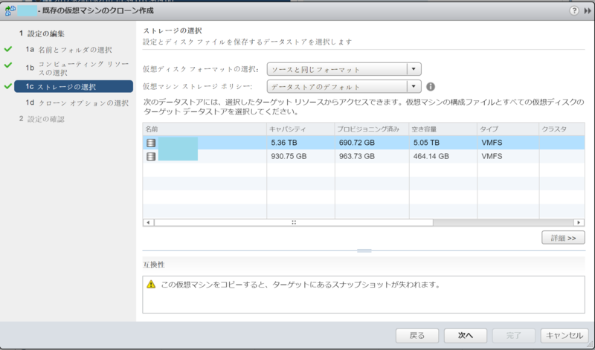Sort by クラスタ column header
Screen dimensions: 595x350
point(562,129)
